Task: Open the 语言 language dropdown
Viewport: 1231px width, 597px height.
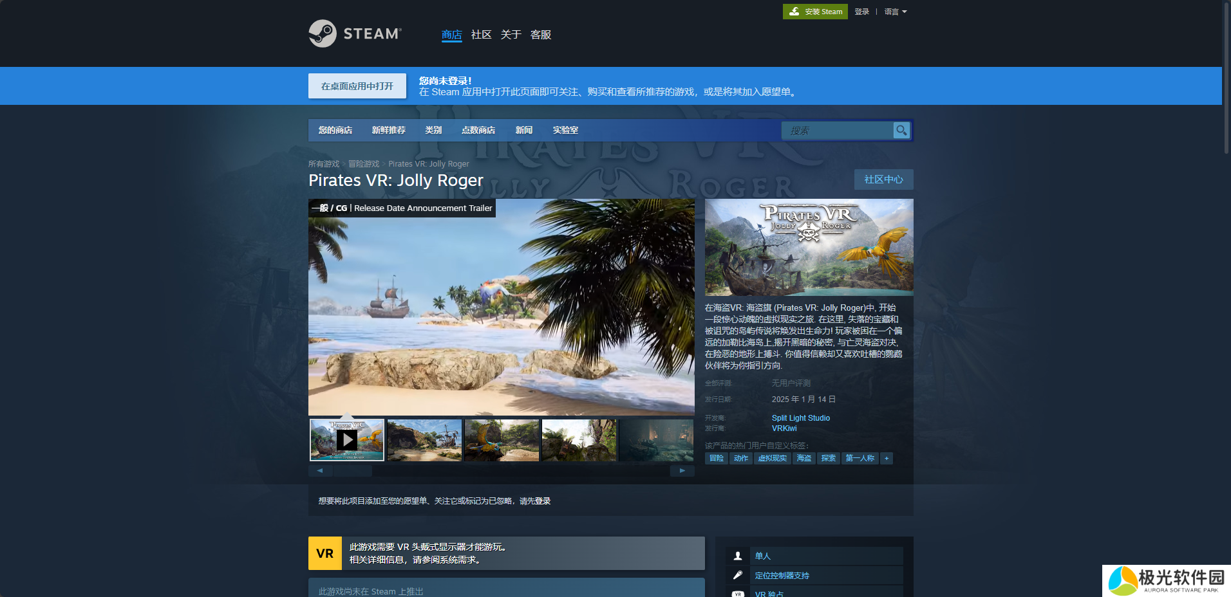Action: coord(895,12)
